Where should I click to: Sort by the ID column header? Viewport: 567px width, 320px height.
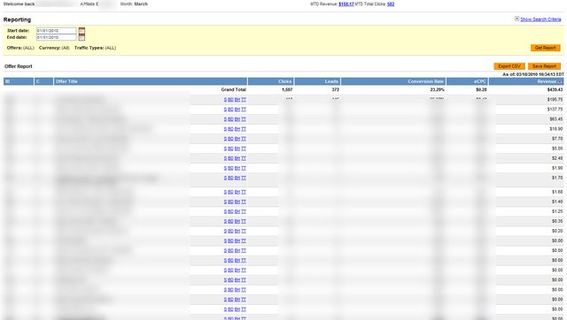click(x=19, y=81)
